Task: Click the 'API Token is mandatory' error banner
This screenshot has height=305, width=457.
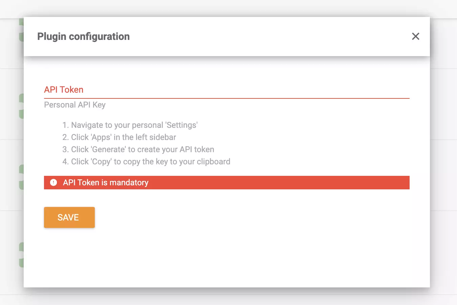Action: coord(226,183)
